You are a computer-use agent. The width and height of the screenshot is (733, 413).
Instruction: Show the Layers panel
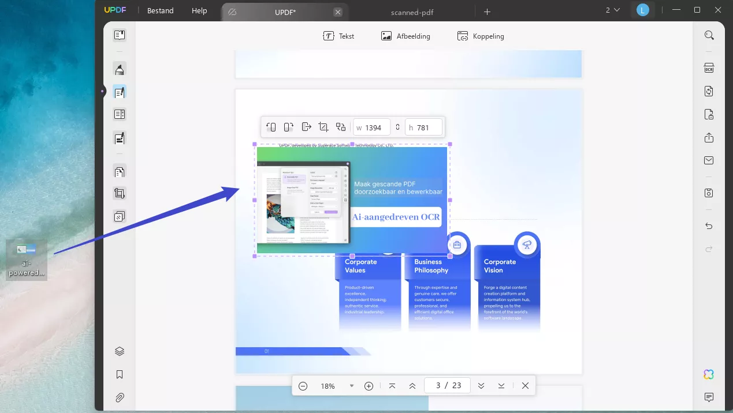coord(120,351)
